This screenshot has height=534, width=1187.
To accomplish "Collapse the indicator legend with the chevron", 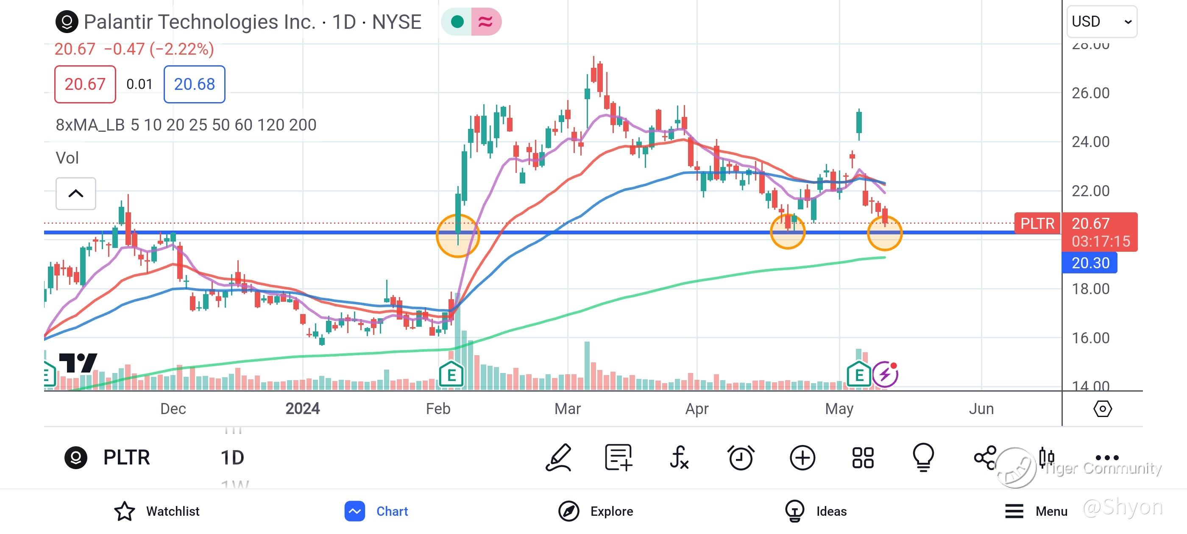I will click(x=76, y=194).
